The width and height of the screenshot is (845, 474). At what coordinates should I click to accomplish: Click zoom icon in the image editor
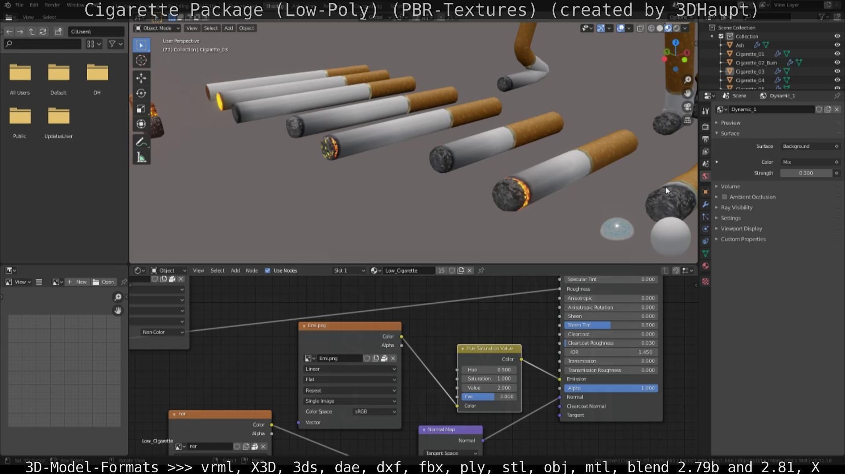pyautogui.click(x=118, y=298)
